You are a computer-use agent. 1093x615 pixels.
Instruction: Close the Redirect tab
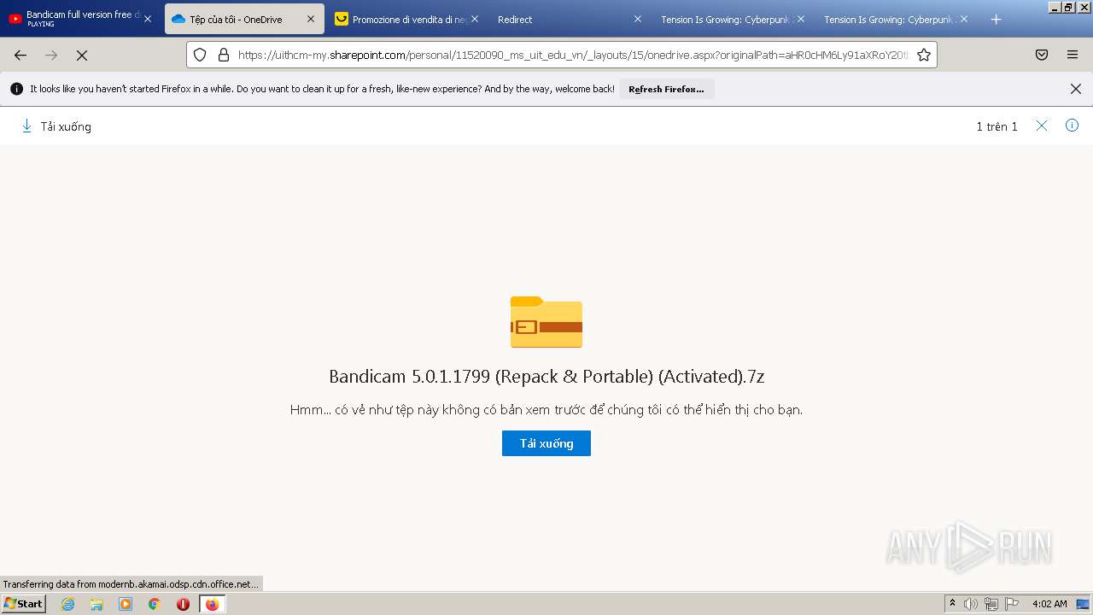(637, 19)
